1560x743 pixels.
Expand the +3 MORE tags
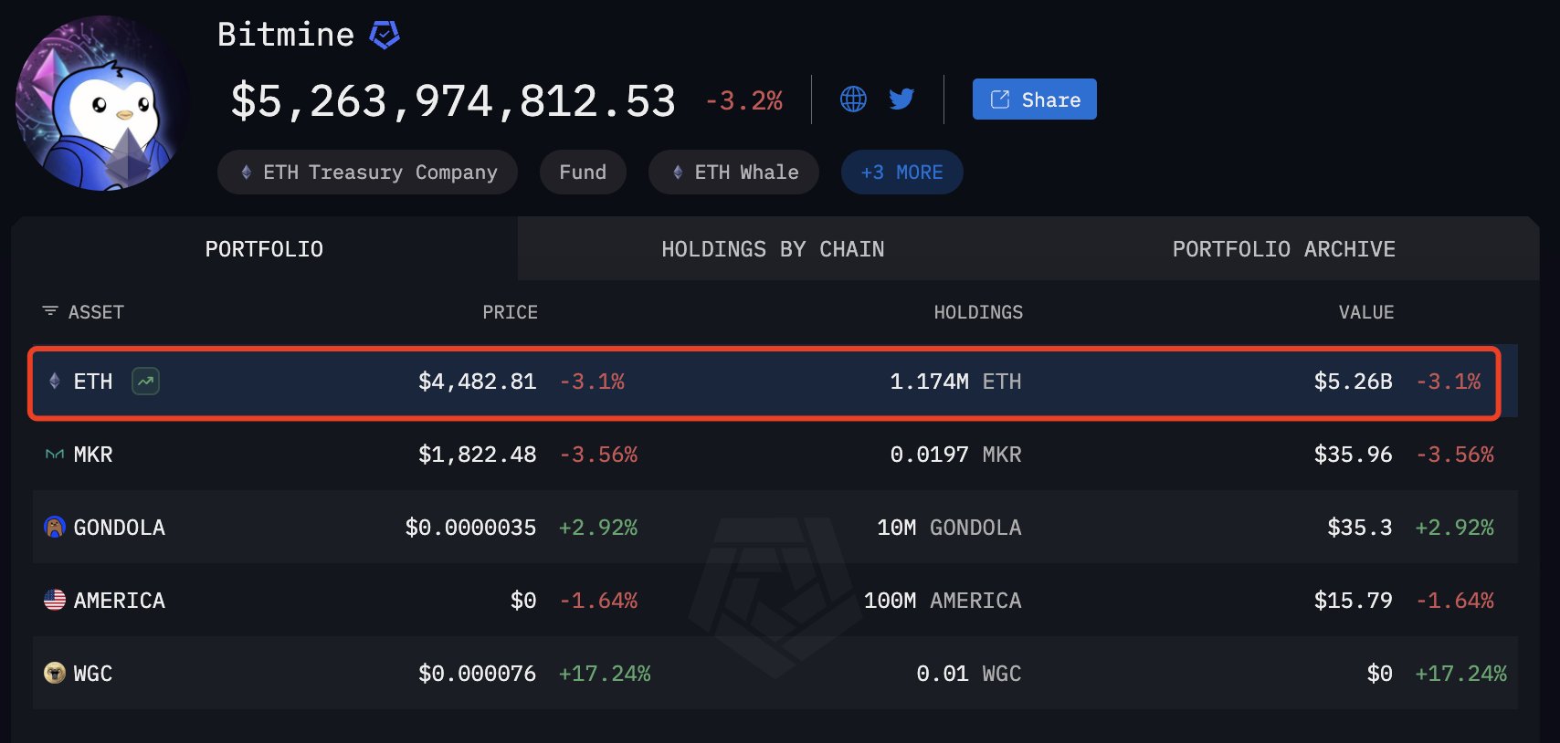[901, 172]
